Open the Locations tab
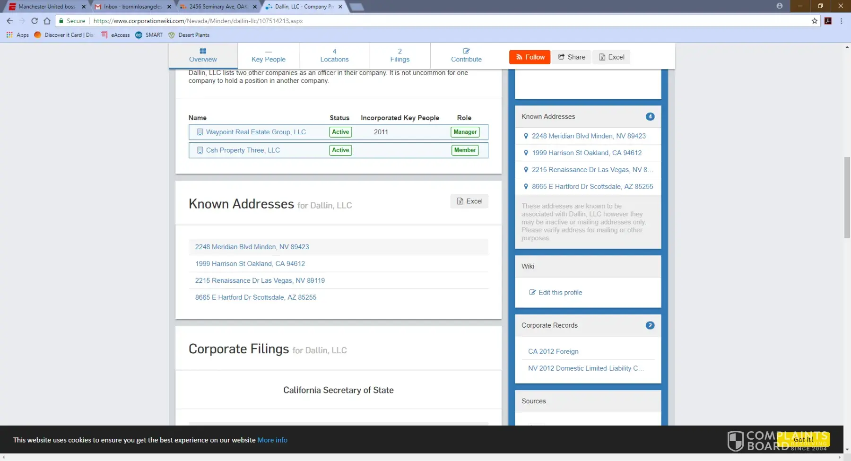This screenshot has height=461, width=851. coord(334,55)
